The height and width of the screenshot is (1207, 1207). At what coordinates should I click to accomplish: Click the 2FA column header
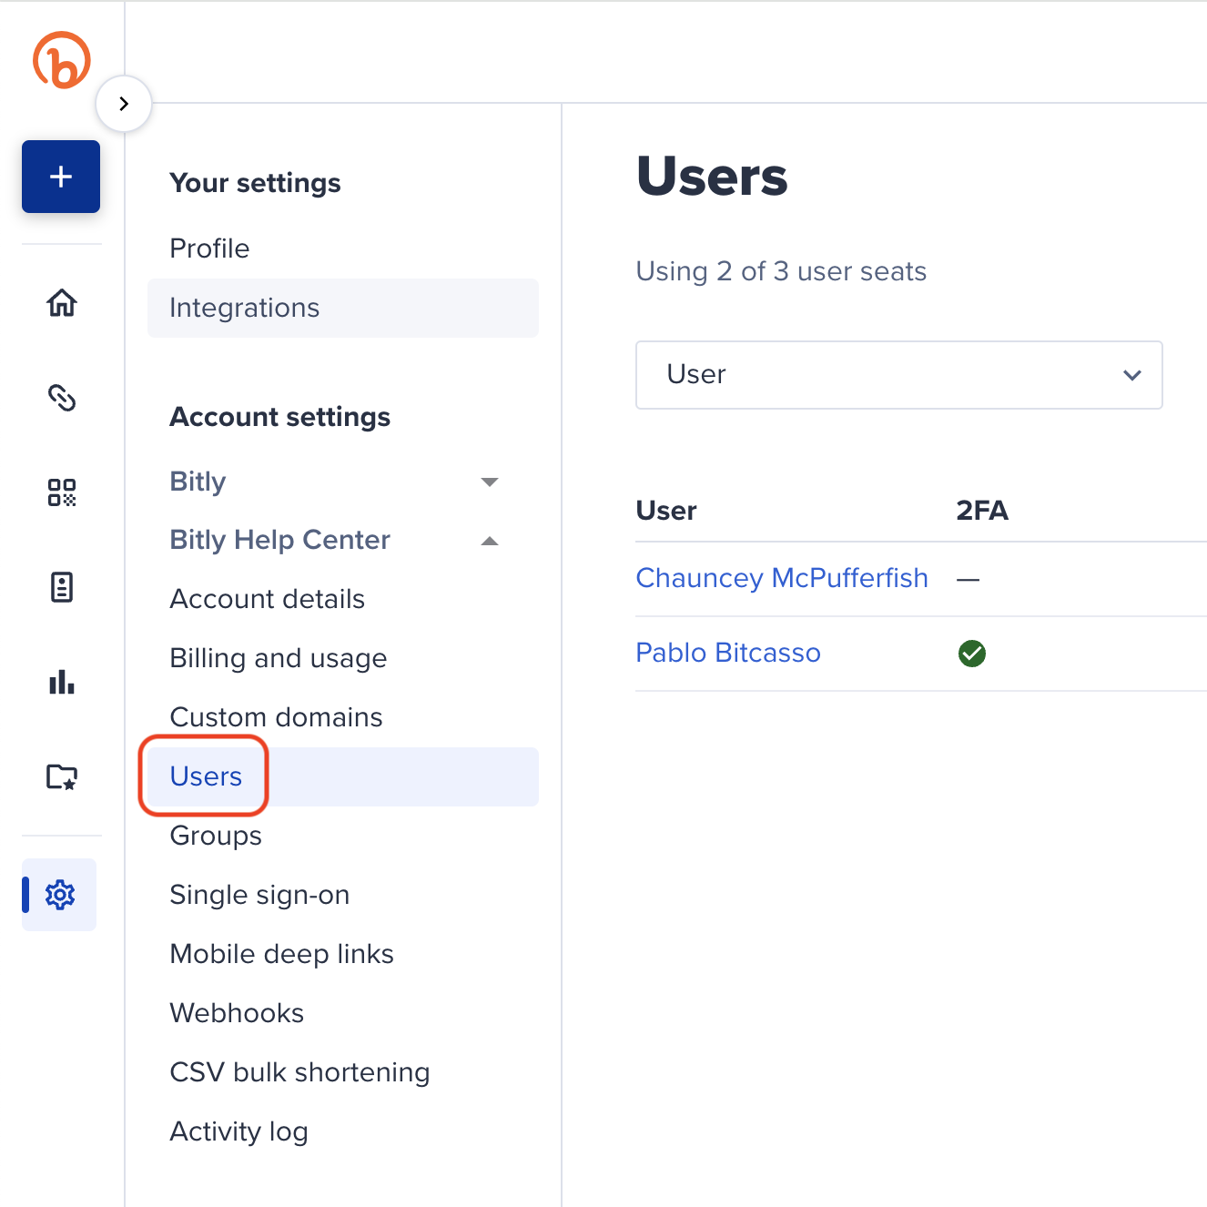(x=982, y=511)
